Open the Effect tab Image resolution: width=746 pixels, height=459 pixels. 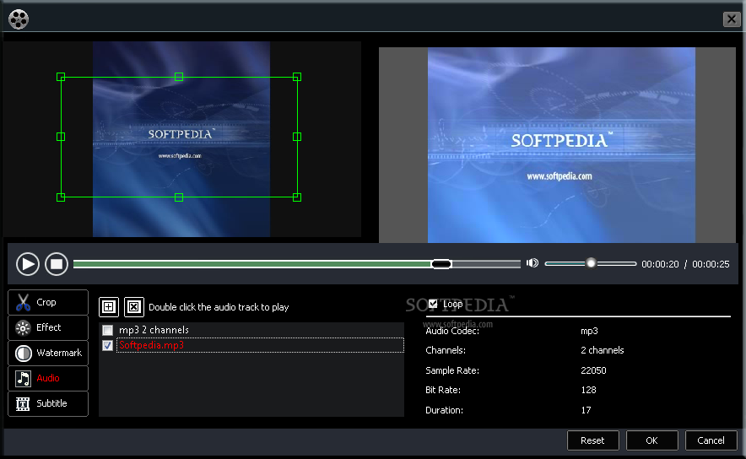(x=48, y=327)
